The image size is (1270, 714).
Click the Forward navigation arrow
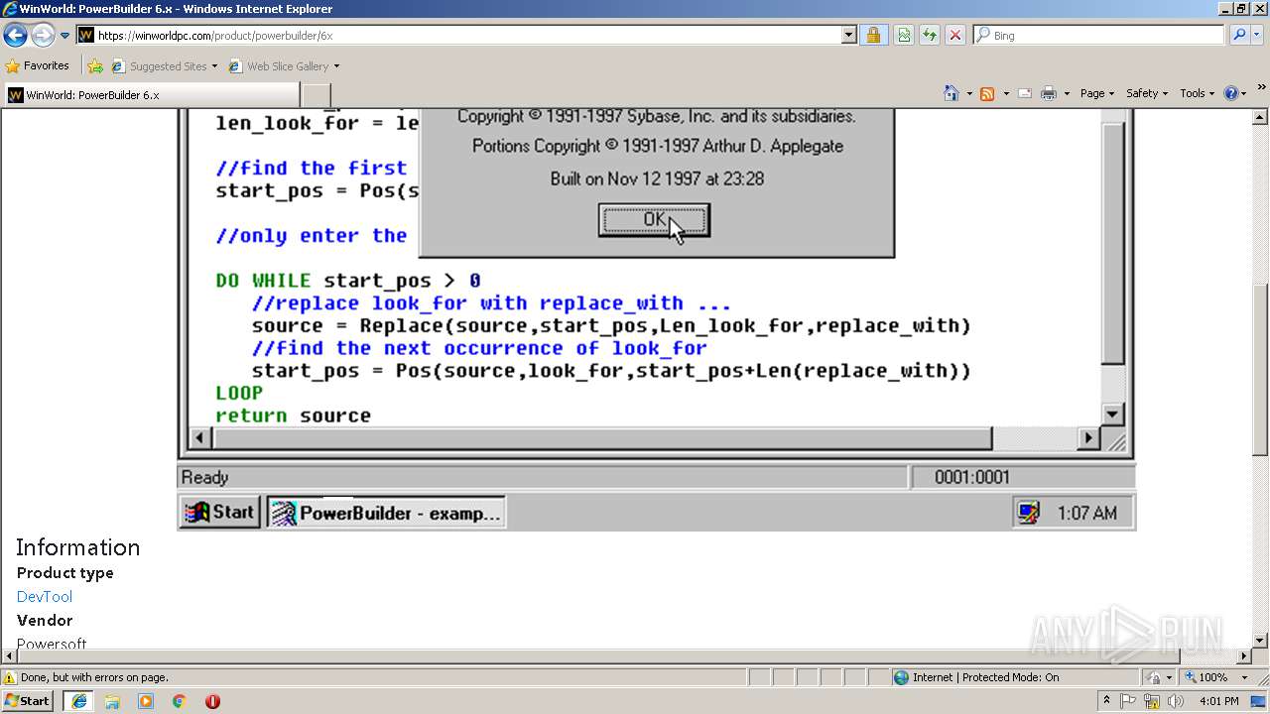tap(43, 36)
